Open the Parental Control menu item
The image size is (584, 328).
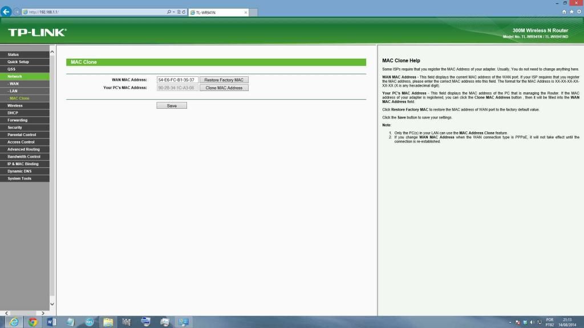[x=25, y=134]
